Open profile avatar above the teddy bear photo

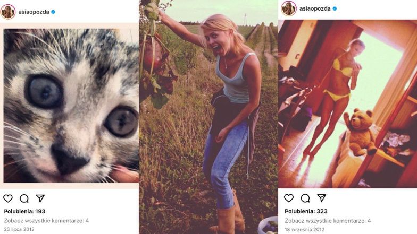coord(289,8)
